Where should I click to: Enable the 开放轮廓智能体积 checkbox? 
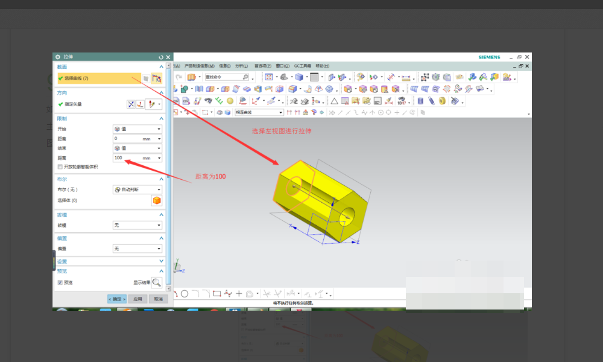[60, 167]
